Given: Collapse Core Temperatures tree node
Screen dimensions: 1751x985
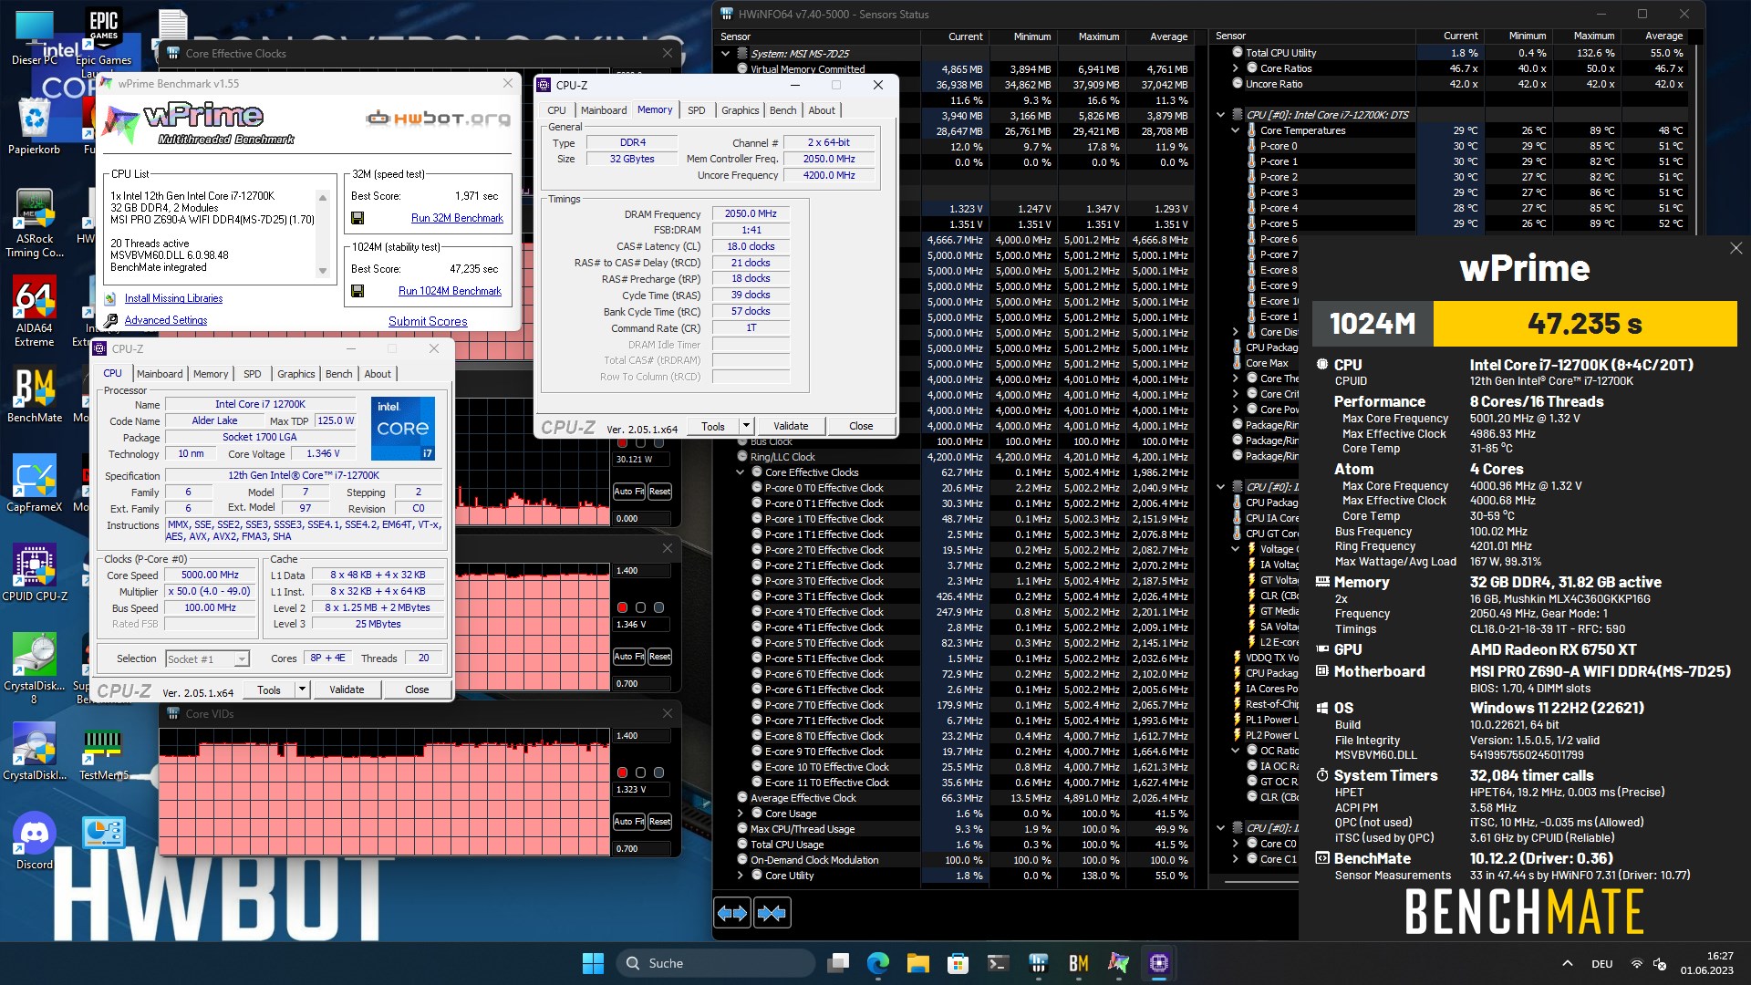Looking at the screenshot, I should click(1236, 130).
